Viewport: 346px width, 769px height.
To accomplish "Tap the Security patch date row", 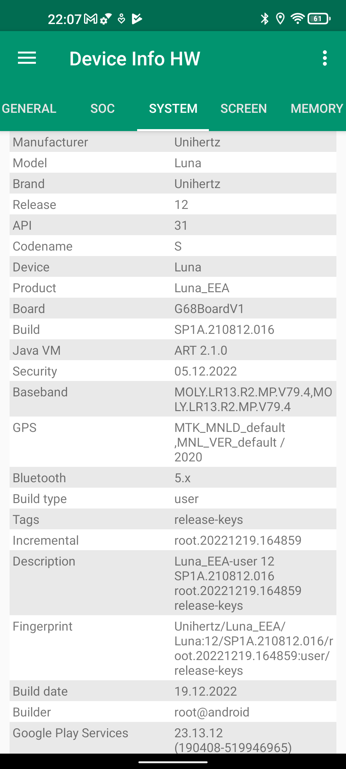I will click(x=173, y=371).
